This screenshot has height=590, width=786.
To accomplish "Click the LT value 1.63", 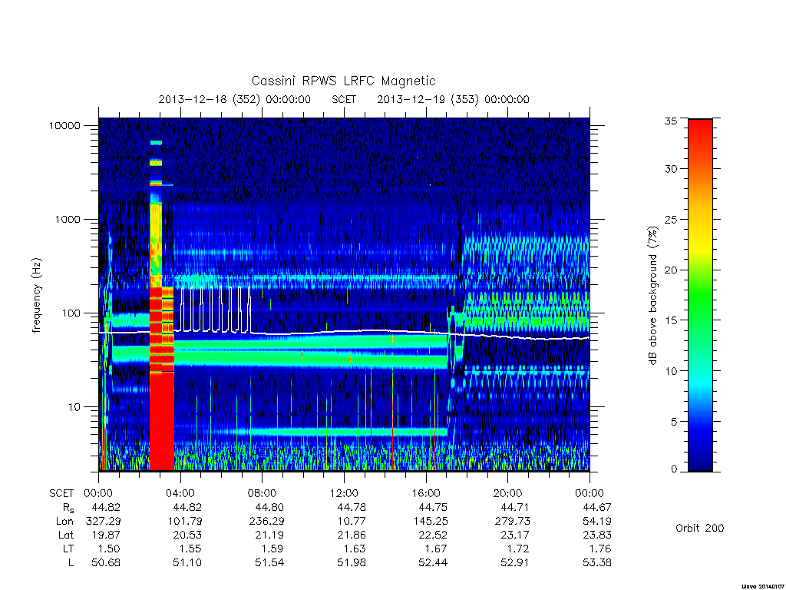I will point(355,549).
